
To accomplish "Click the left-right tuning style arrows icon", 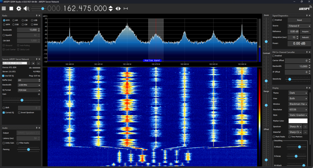I will [x=118, y=8].
